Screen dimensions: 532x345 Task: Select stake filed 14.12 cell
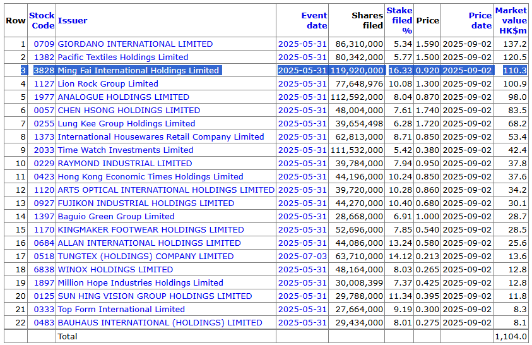[x=400, y=256]
